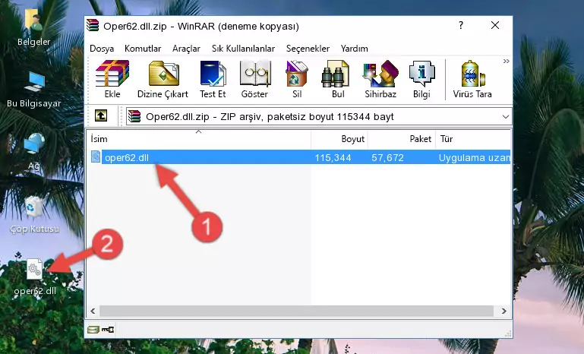Select the Belgeler desktop icon
This screenshot has width=584, height=354.
click(33, 28)
